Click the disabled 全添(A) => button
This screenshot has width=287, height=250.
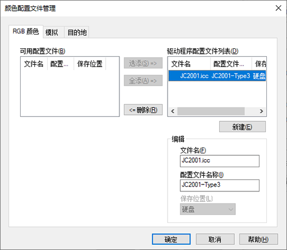143,80
